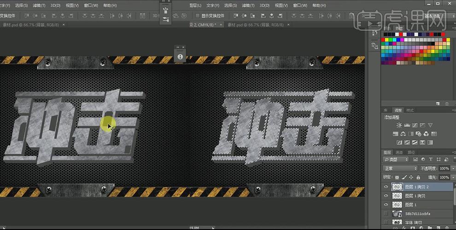Open Adjustments panel flyout menu
The image size is (456, 230).
click(x=454, y=110)
